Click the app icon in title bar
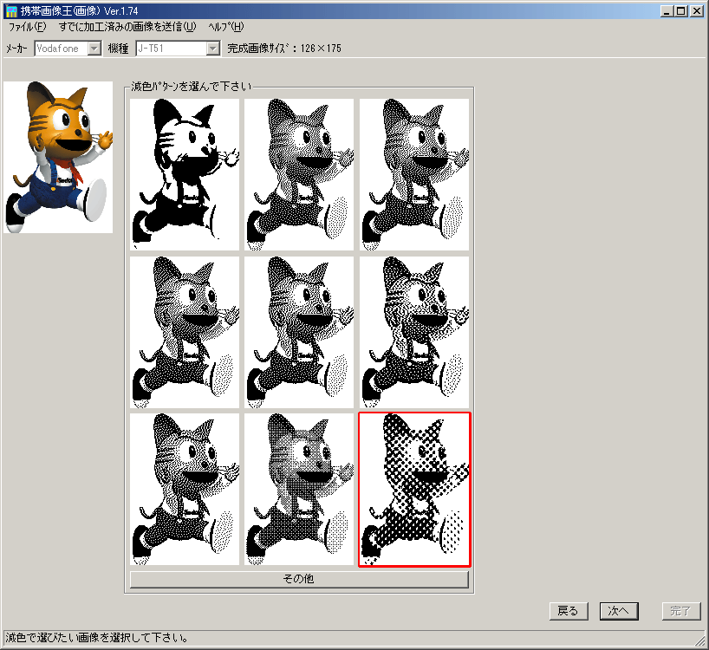 (11, 11)
